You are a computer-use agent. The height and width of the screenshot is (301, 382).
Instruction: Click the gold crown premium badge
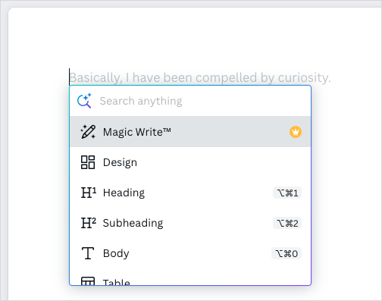[x=296, y=132]
